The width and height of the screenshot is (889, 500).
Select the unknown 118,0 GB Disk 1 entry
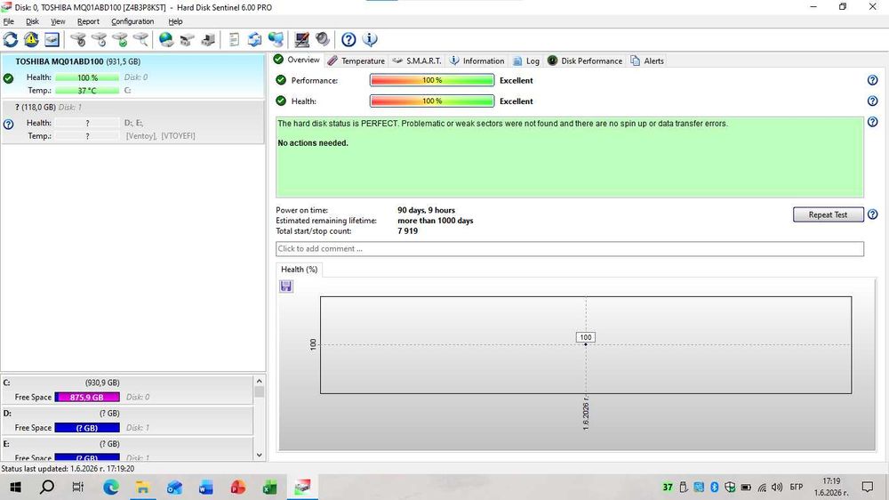(132, 122)
